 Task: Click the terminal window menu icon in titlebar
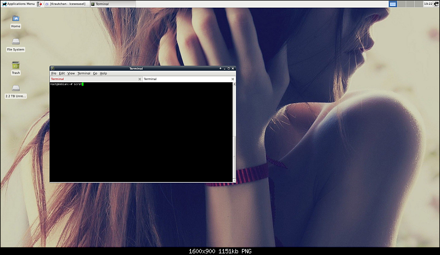pyautogui.click(x=53, y=68)
